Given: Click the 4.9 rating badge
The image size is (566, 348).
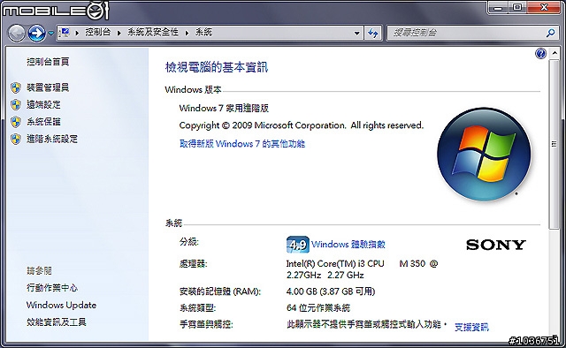Looking at the screenshot, I should coord(298,245).
